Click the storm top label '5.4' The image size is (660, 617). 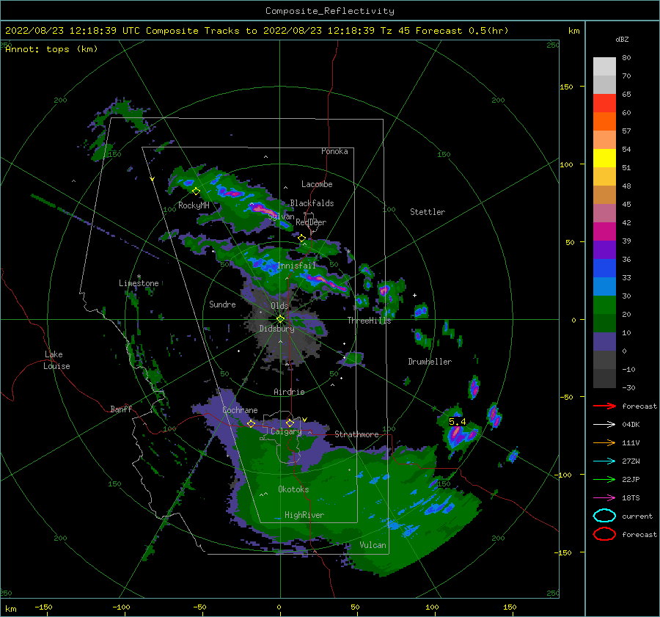[457, 422]
